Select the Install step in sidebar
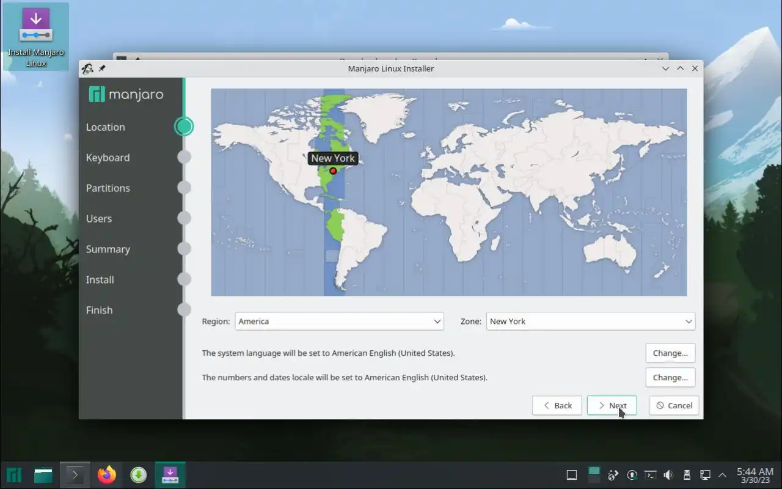The width and height of the screenshot is (782, 489). (x=100, y=280)
